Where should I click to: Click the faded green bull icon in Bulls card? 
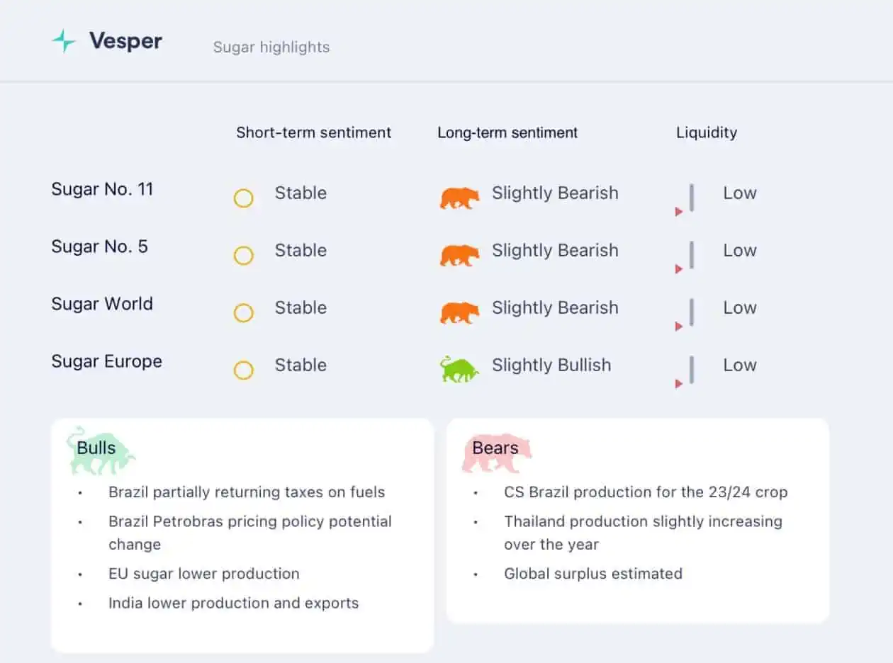(x=101, y=450)
